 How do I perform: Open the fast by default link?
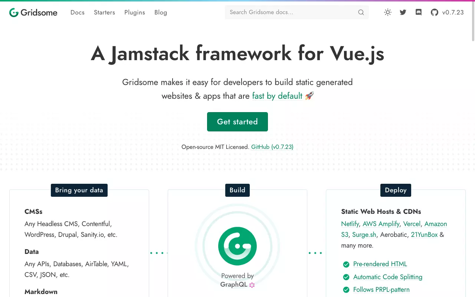pos(277,96)
